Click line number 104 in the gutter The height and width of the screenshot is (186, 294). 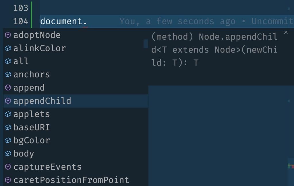pos(21,21)
